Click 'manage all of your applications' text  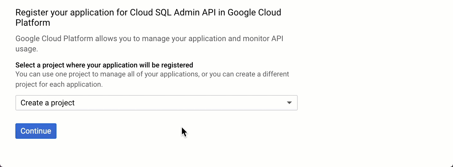pos(149,74)
